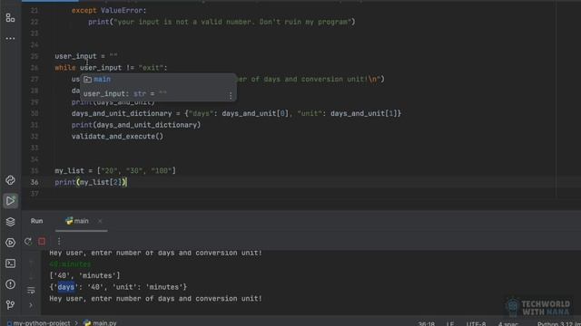Click the line 36 gutter number
This screenshot has height=326, width=581.
(34, 182)
